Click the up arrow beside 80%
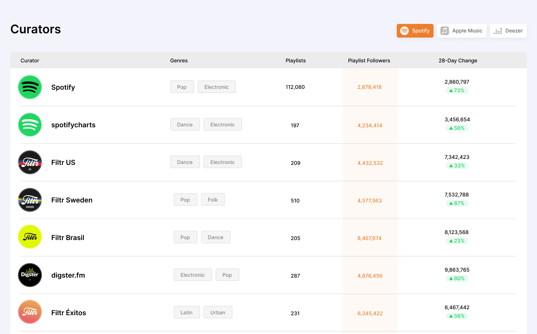537x334 pixels. point(451,278)
